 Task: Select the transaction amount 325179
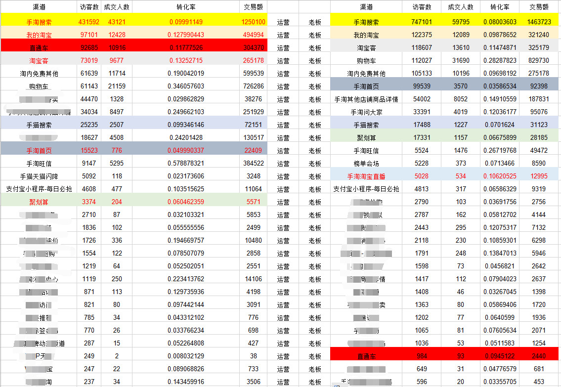point(539,47)
